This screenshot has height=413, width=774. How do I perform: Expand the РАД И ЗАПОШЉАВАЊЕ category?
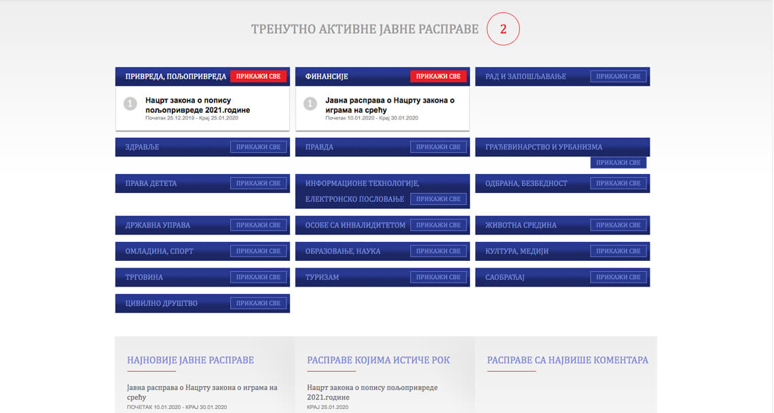618,77
